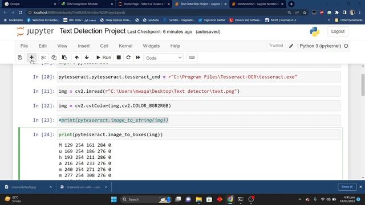Switch to the IDM Integration Module tab
This screenshot has width=365, height=205.
coord(86,4)
